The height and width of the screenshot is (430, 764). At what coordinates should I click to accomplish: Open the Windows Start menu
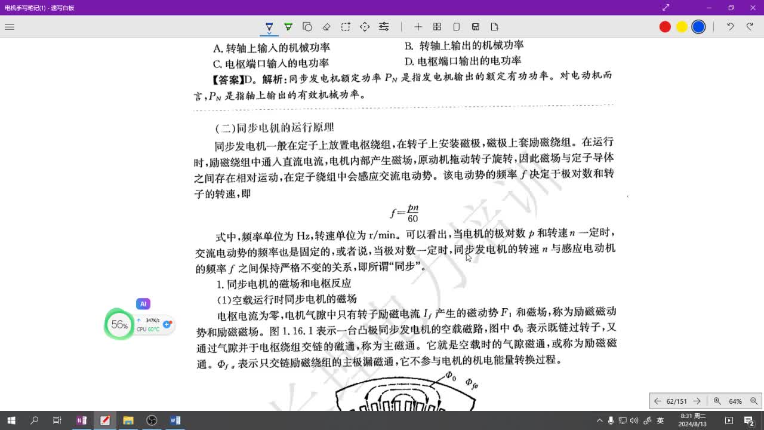pyautogui.click(x=11, y=420)
